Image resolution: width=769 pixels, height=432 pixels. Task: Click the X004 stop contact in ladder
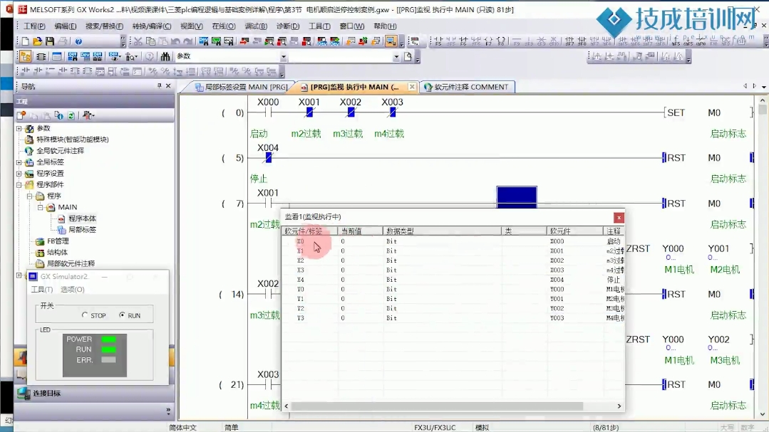click(268, 158)
